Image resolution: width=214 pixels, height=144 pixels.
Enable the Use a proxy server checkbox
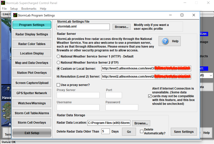click(x=58, y=85)
